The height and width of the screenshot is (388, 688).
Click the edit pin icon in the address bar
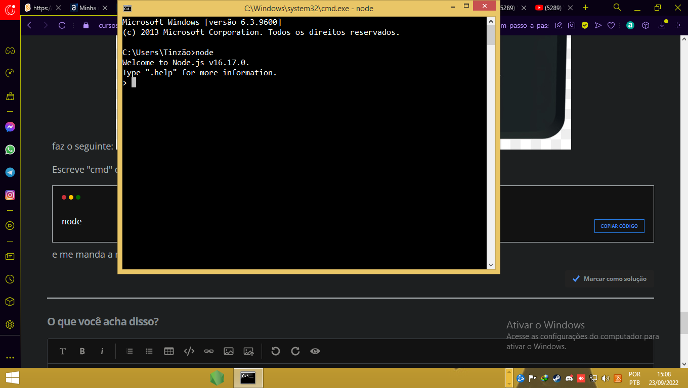click(558, 25)
